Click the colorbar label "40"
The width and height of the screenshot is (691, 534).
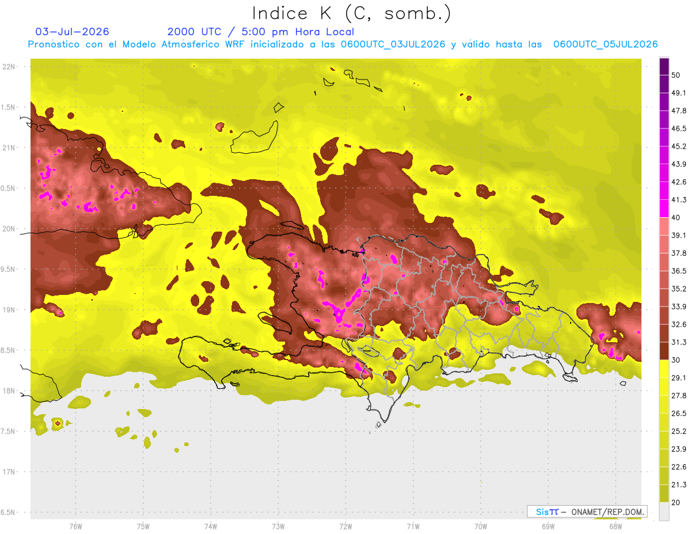tap(676, 218)
